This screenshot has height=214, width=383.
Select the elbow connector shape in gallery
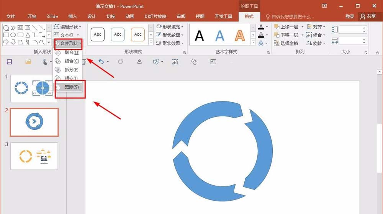coord(35,35)
